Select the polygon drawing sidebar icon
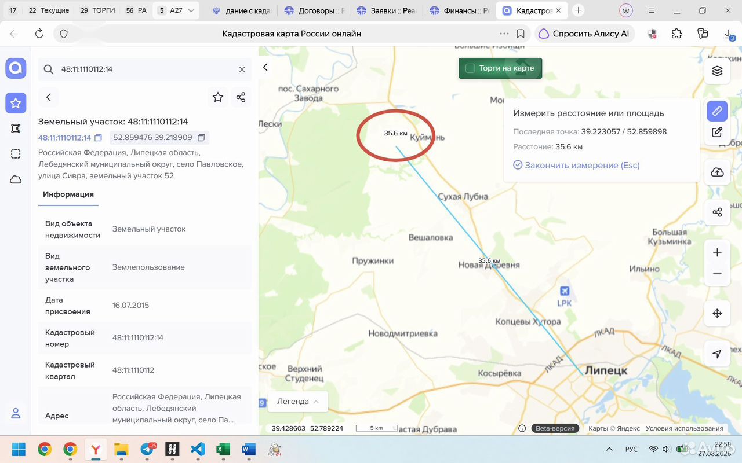 pos(16,128)
